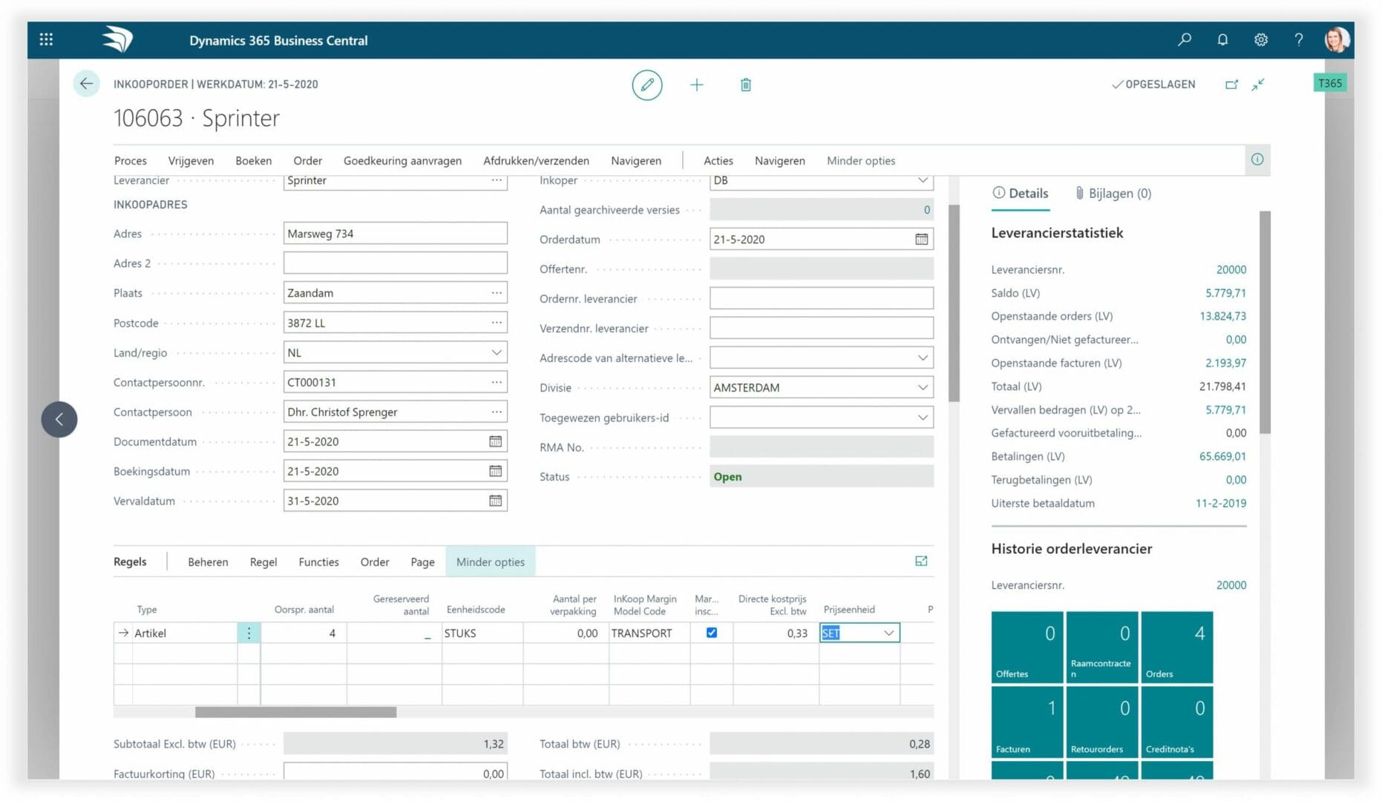
Task: Click the Factuurkorting (EUR) field
Action: coord(395,772)
